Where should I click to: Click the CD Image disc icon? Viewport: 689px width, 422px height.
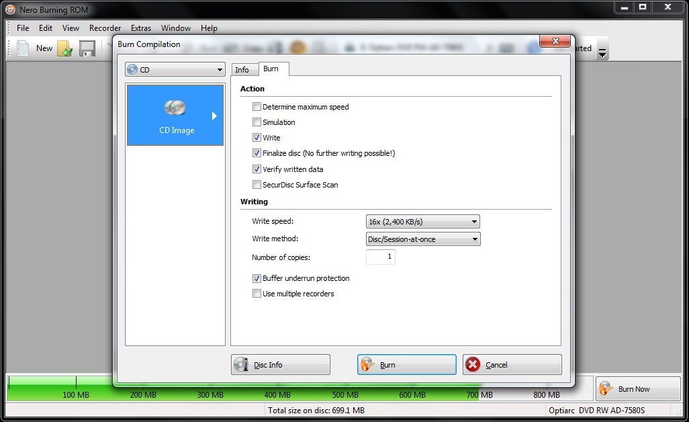175,108
